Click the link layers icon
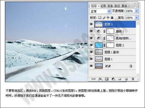The height and width of the screenshot is (108, 145). [93, 79]
